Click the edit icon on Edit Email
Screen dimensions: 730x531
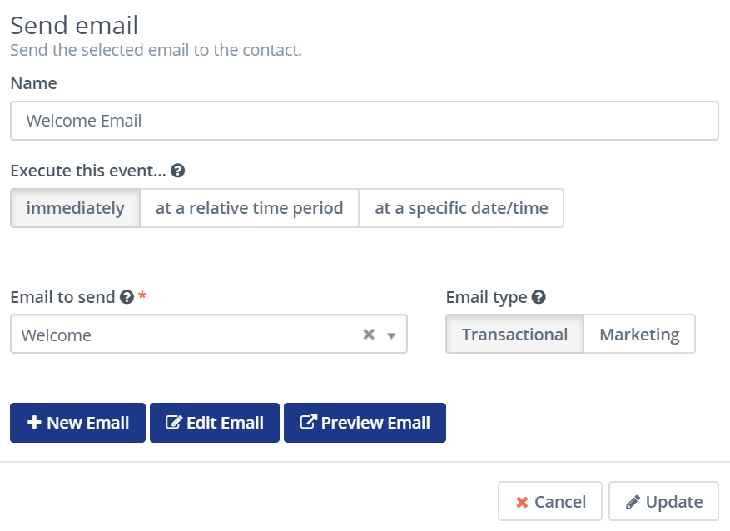tap(174, 423)
